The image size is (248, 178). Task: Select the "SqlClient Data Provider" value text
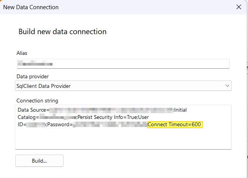tap(44, 86)
